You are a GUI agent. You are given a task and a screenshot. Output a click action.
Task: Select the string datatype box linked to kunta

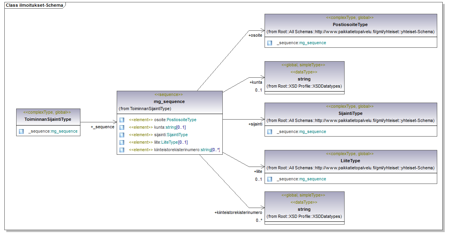tap(304, 77)
